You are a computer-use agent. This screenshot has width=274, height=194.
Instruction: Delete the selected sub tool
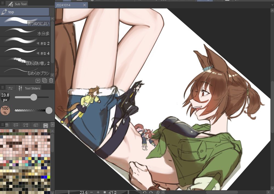(x=51, y=80)
